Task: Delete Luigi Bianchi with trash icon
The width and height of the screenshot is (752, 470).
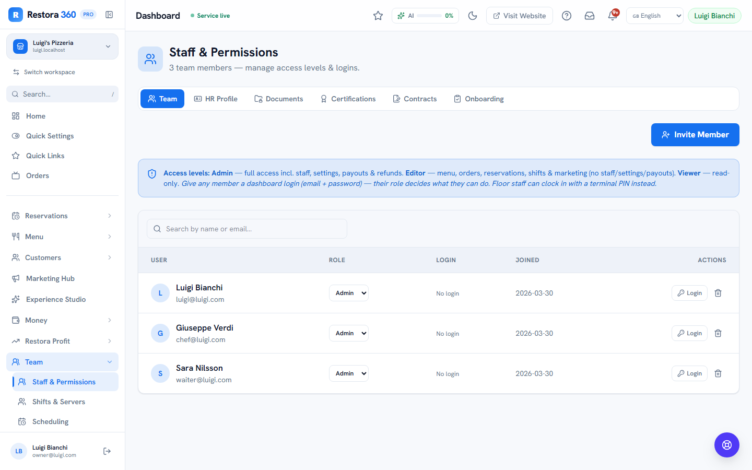Action: pos(718,293)
